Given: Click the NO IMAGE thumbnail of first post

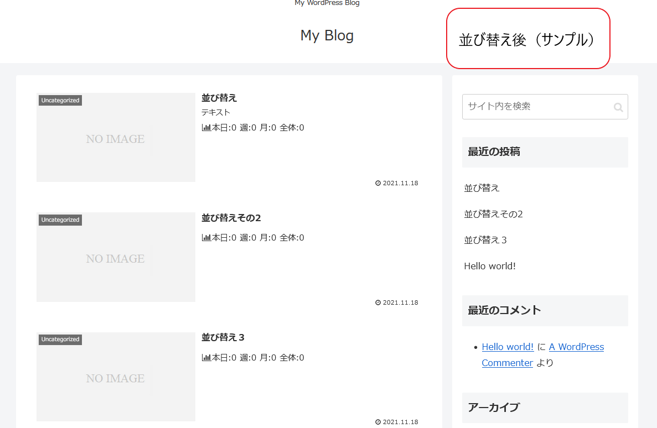Looking at the screenshot, I should coord(116,139).
